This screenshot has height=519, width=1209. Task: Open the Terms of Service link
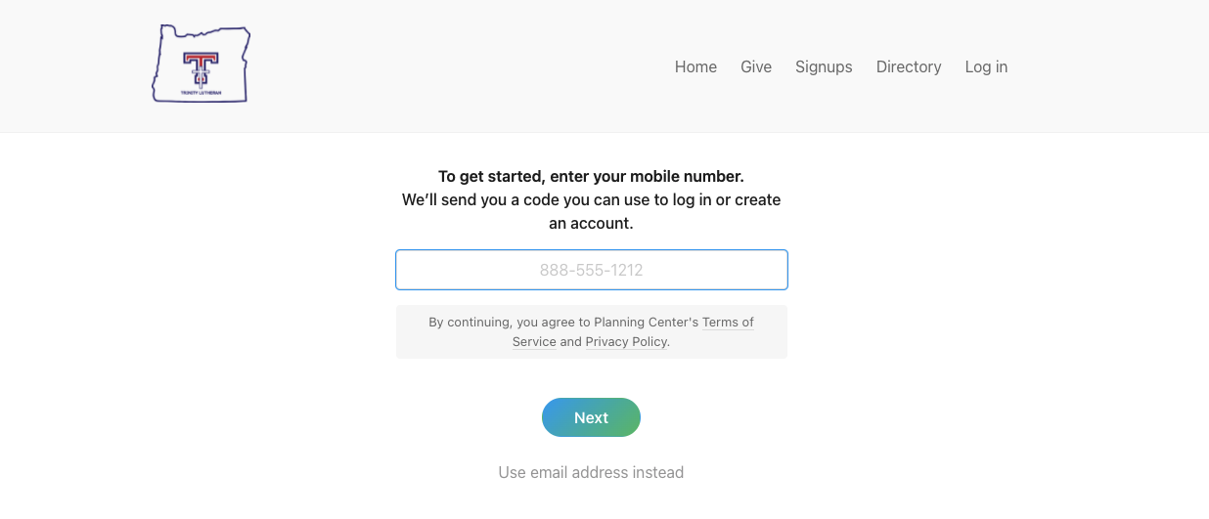tap(728, 322)
